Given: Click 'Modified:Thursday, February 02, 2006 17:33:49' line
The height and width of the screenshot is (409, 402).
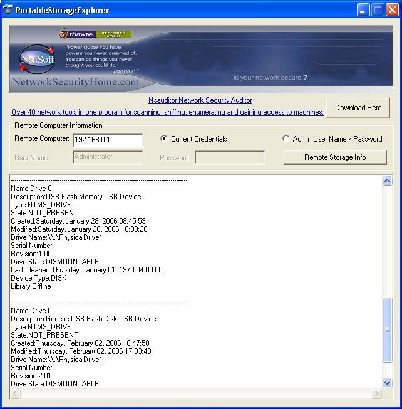Looking at the screenshot, I should point(81,351).
